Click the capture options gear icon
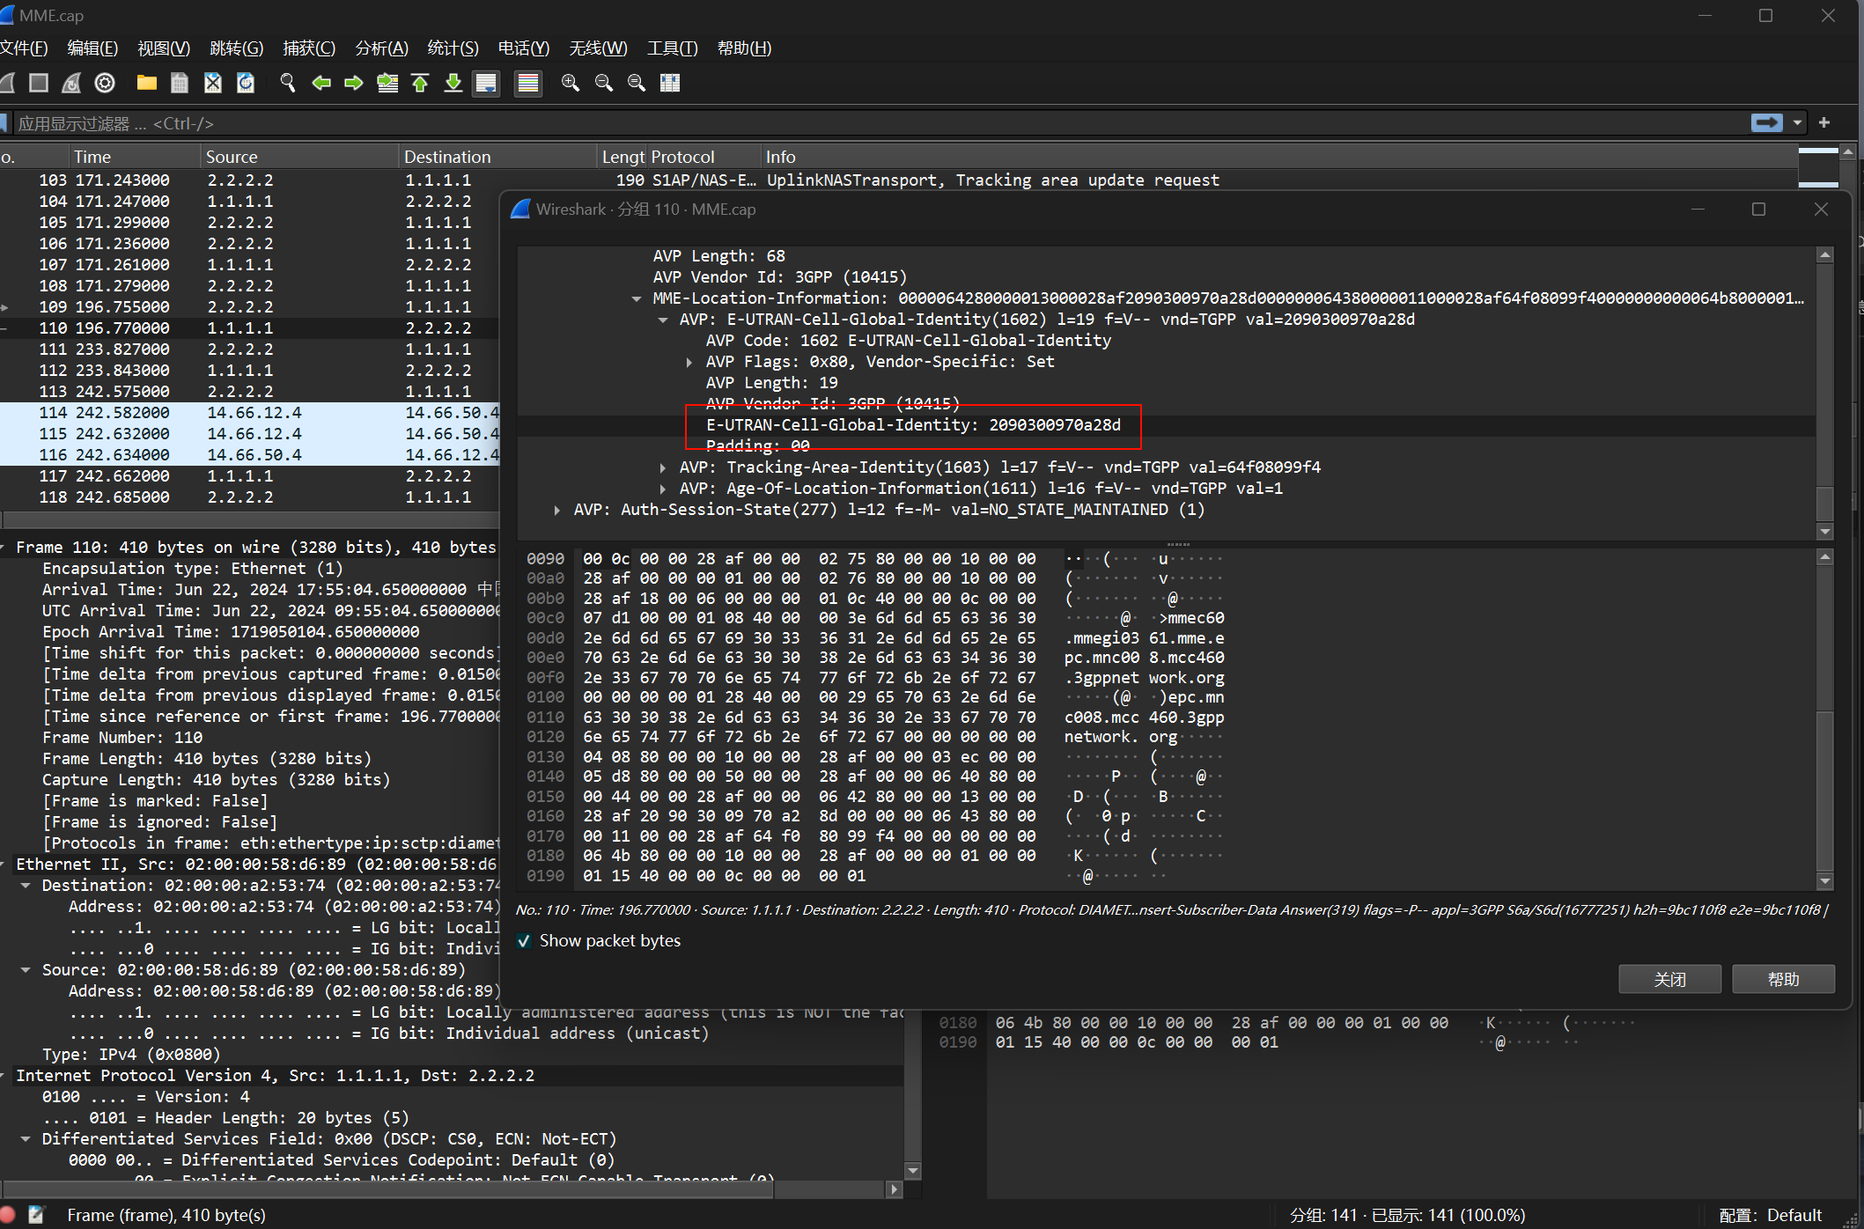Screen dimensions: 1864x1229 105,83
